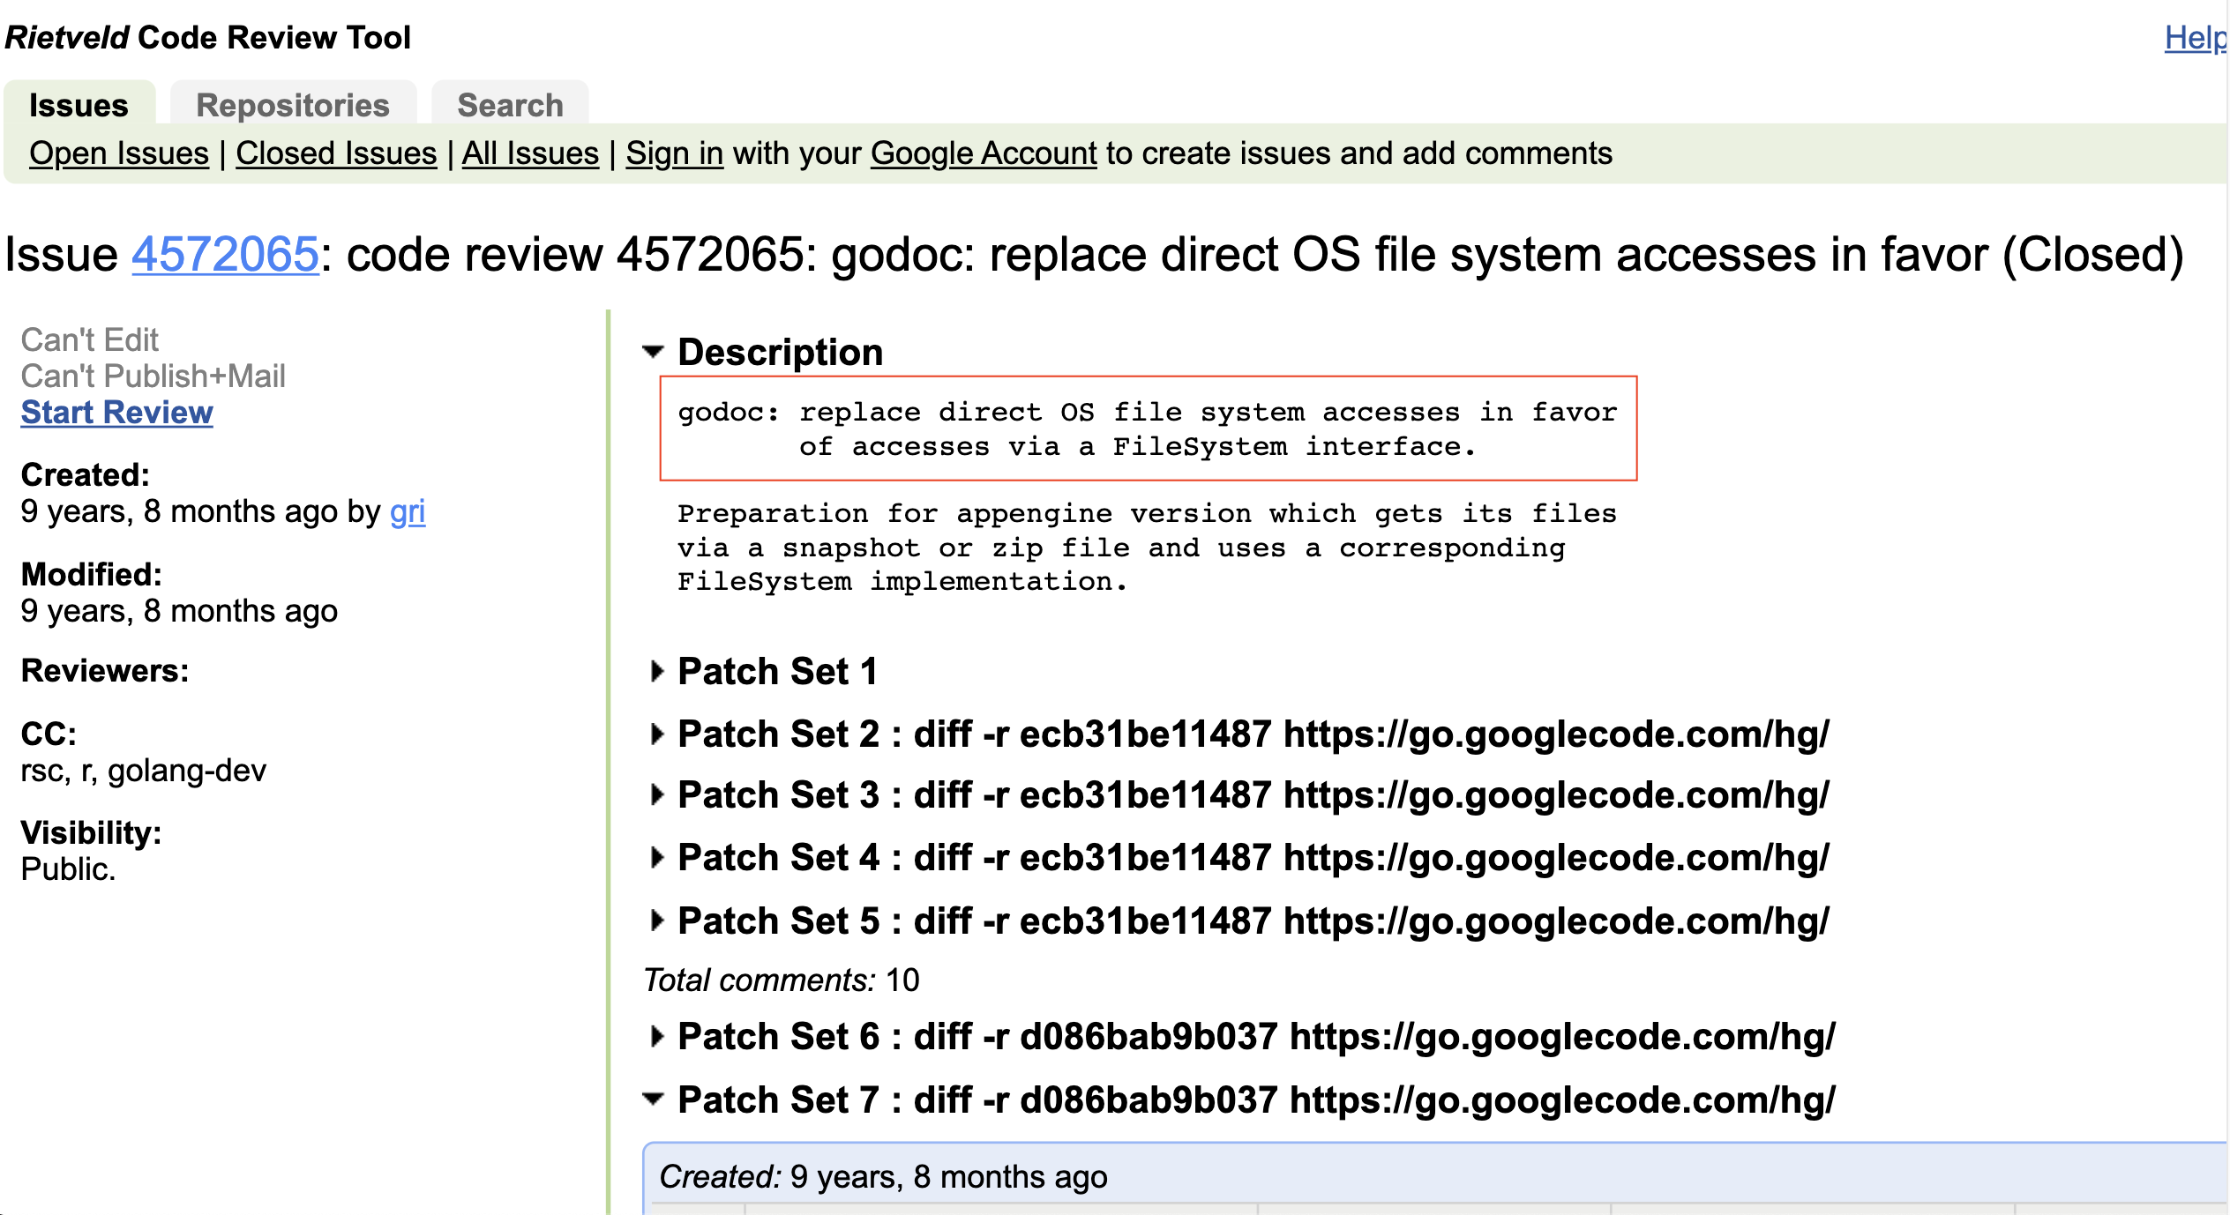Expand Patch Set 1 disclosure triangle

coord(656,671)
